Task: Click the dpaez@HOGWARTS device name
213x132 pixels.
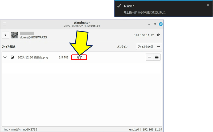Action: 34,37
